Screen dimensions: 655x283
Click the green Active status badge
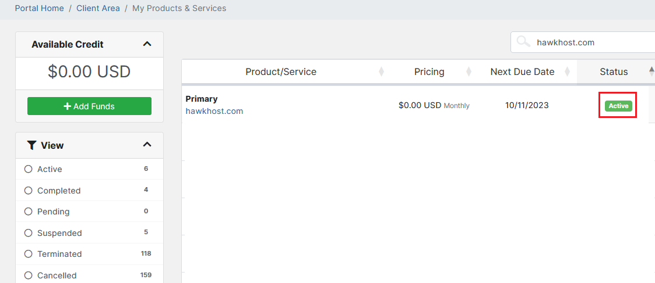618,106
